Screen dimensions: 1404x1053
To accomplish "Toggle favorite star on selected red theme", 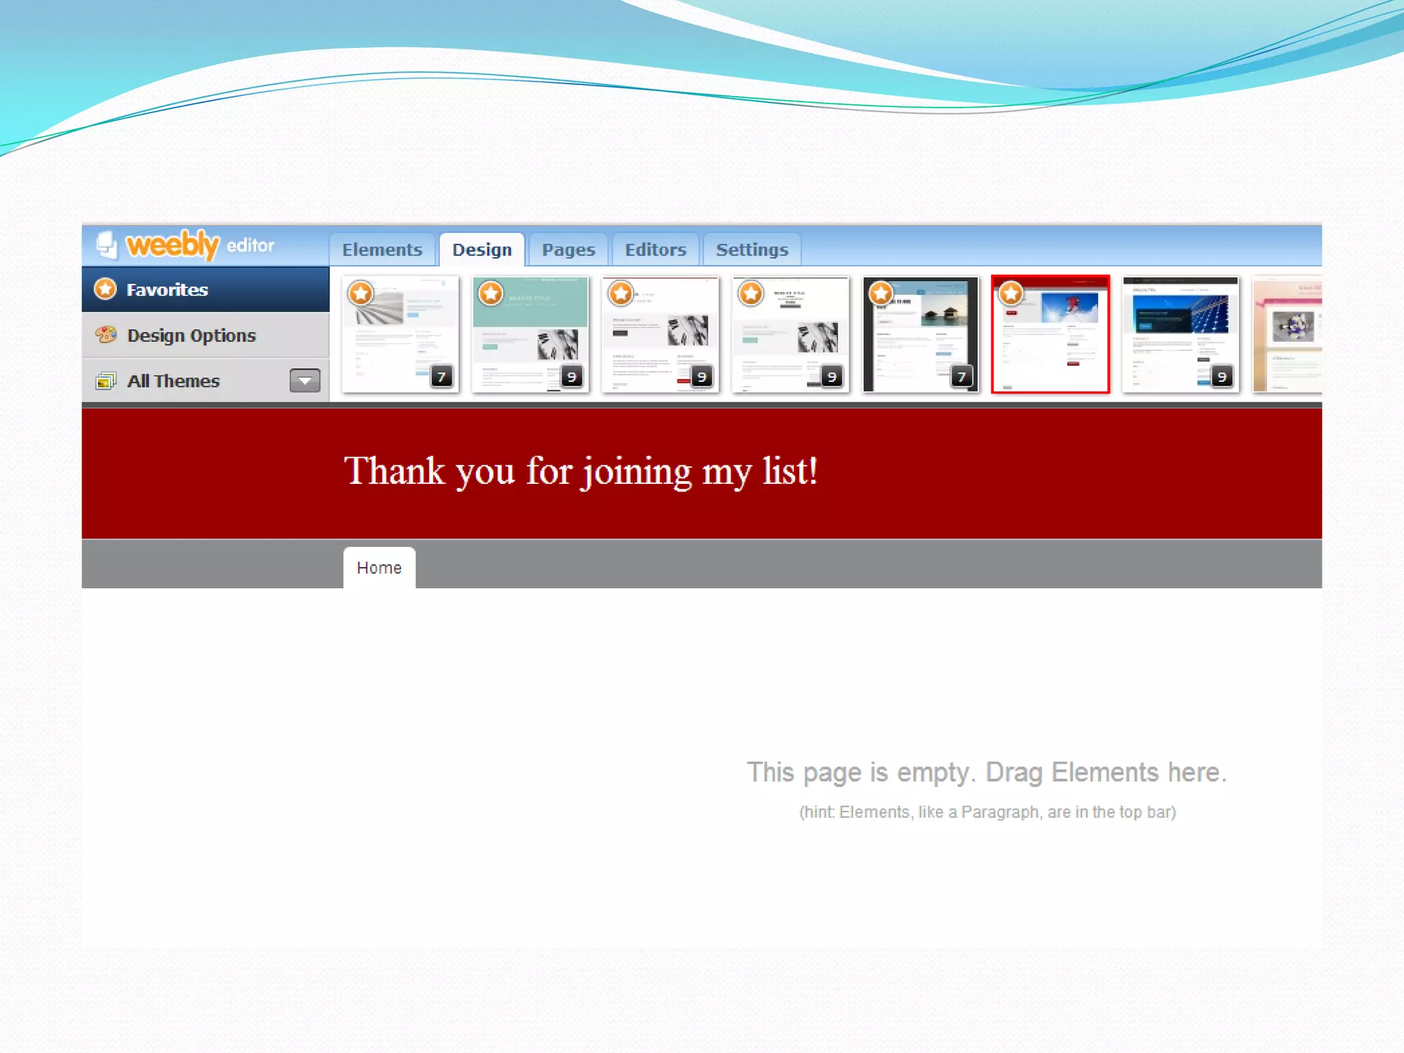I will point(1010,293).
